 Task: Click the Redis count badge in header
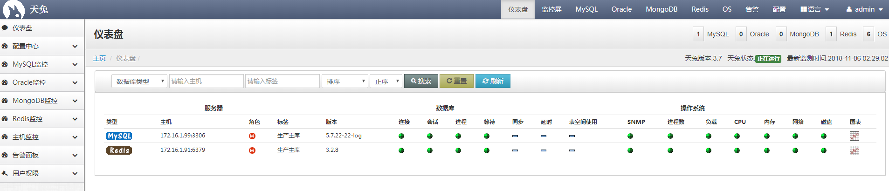(x=831, y=34)
